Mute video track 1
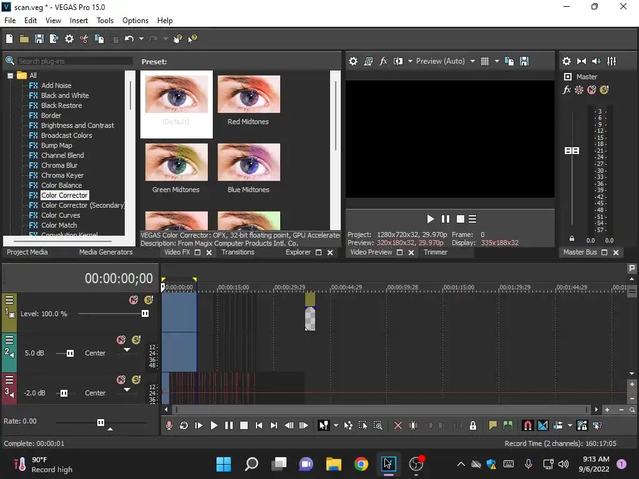The image size is (639, 479). pyautogui.click(x=134, y=300)
